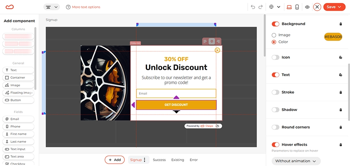Screen dimensions: 350x166
Task: Open the text alignment dropdown
Action: (x=52, y=7)
